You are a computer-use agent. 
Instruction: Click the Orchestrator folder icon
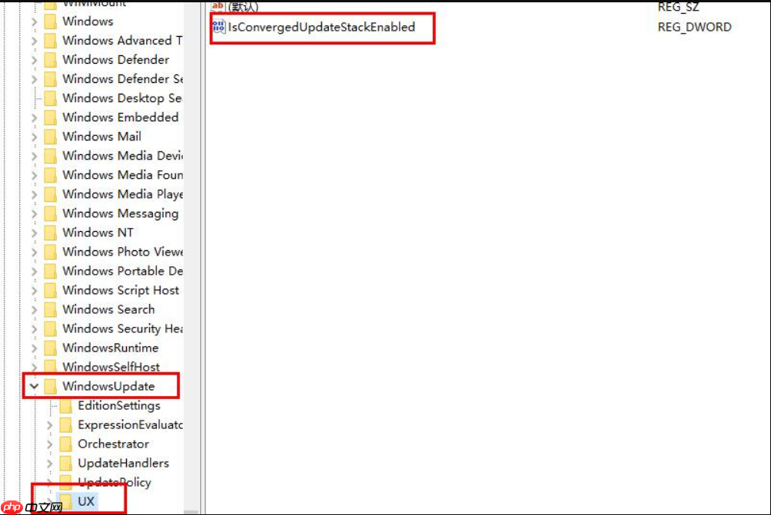pyautogui.click(x=66, y=444)
